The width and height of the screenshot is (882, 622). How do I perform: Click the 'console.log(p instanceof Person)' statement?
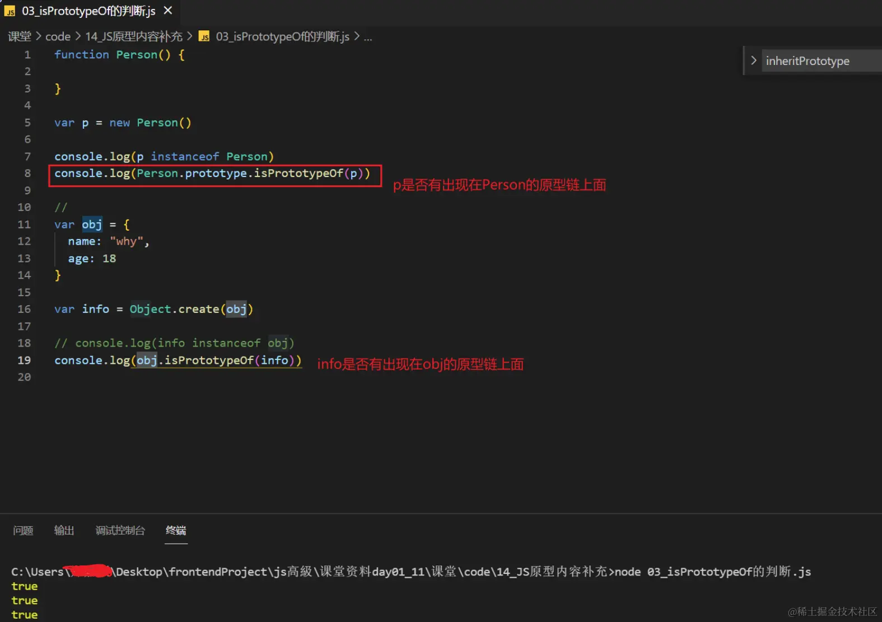click(x=164, y=157)
